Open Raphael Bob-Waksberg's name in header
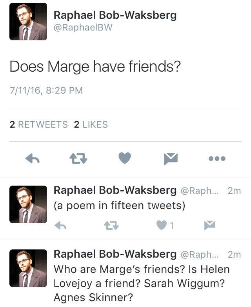251x307 pixels. coord(115,15)
